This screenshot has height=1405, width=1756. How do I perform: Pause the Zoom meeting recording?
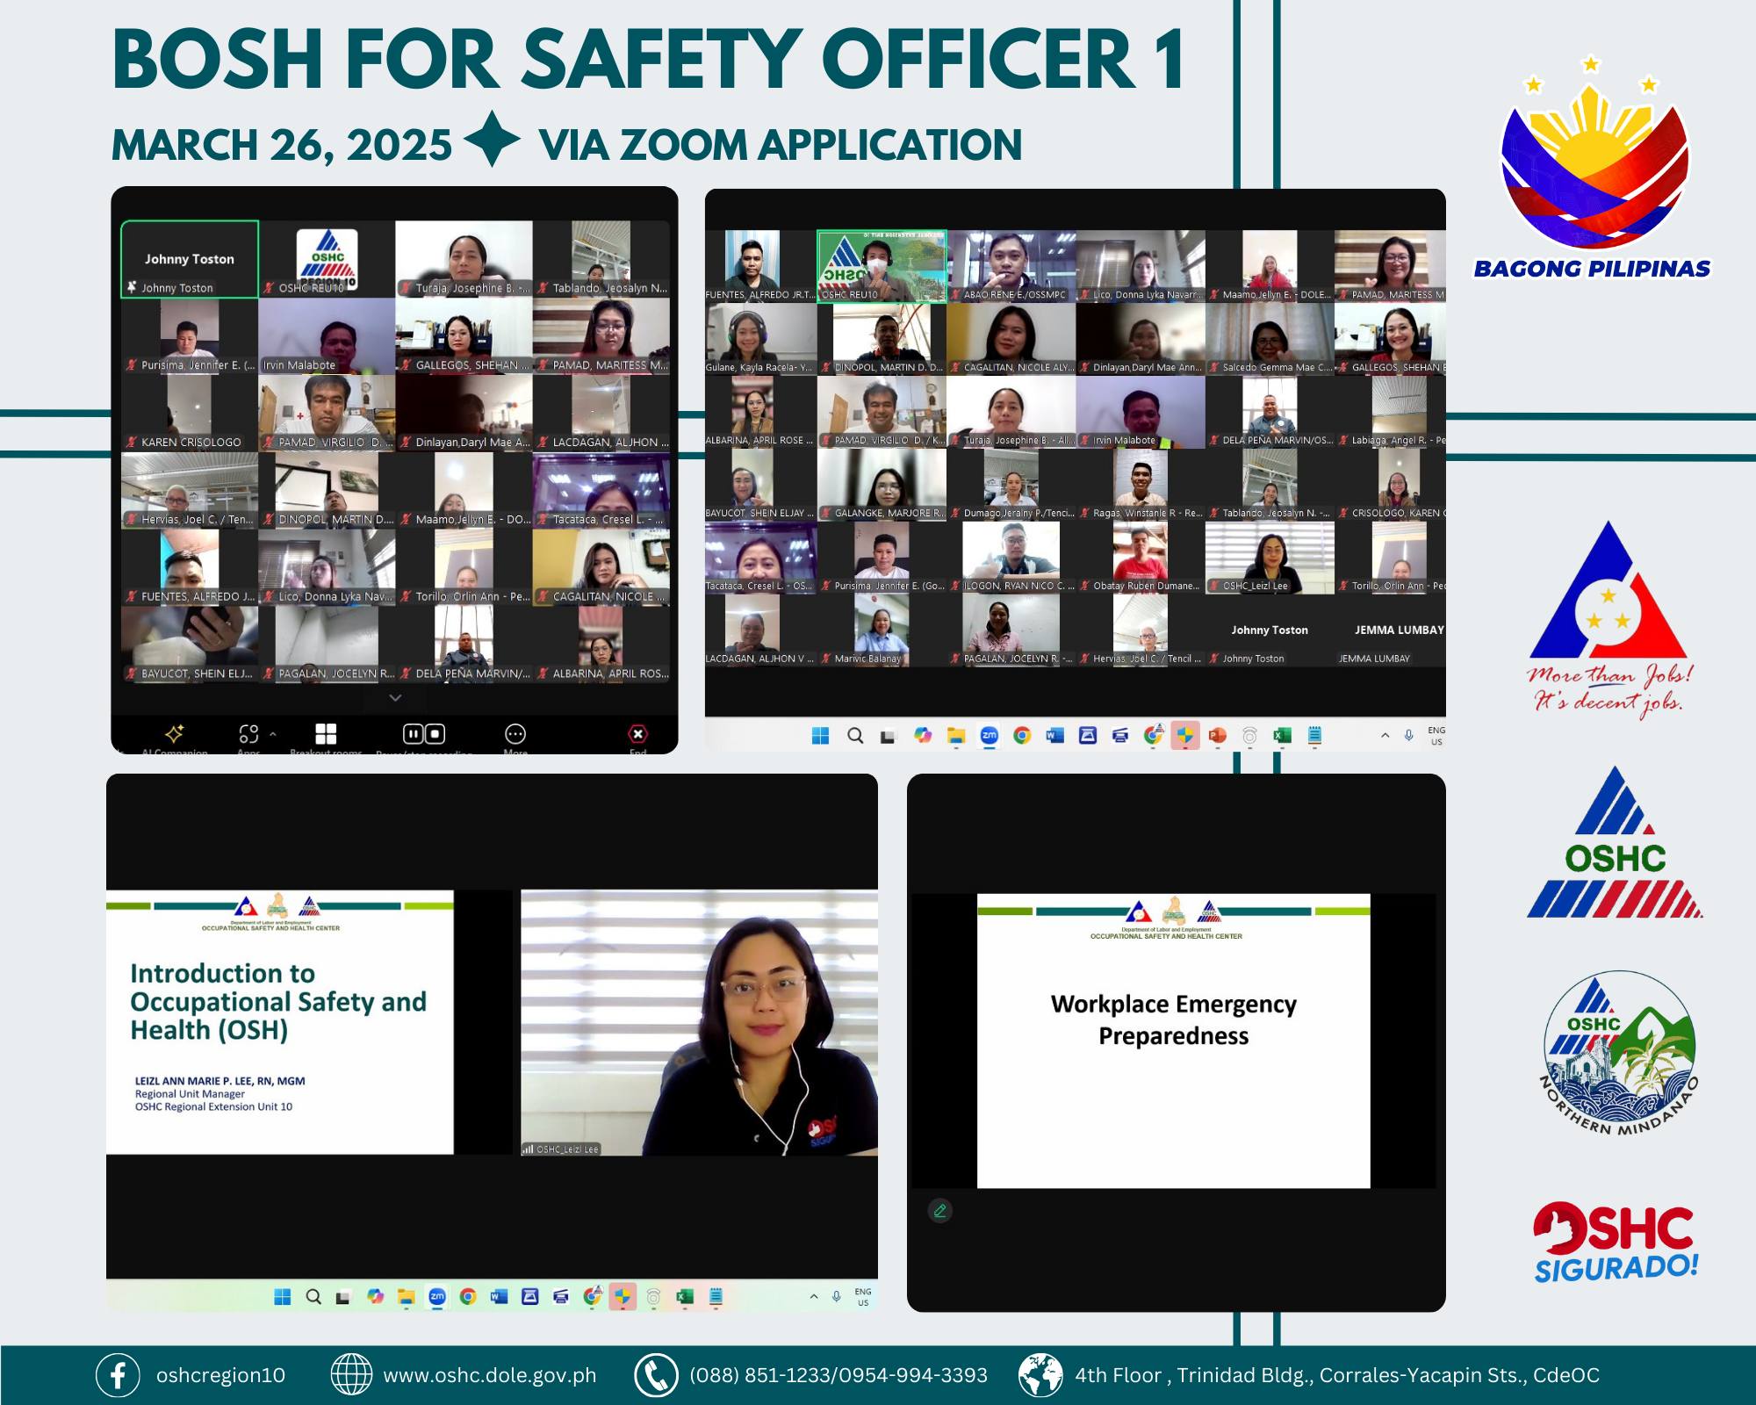tap(413, 733)
